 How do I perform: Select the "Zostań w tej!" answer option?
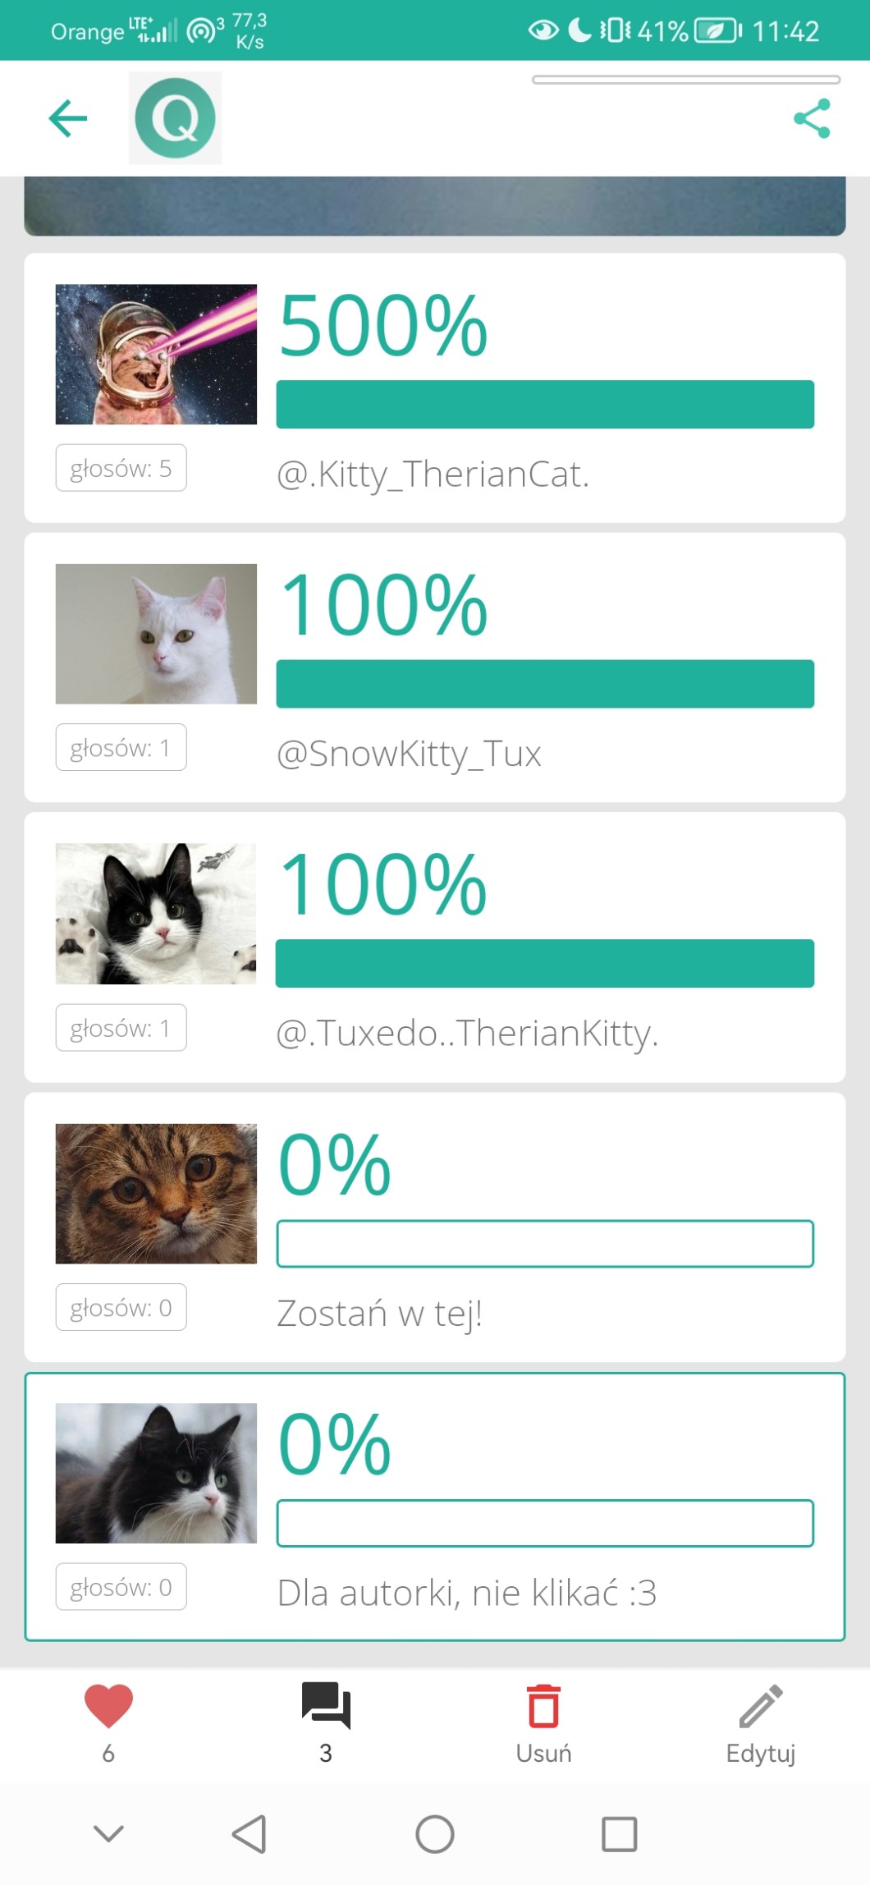point(379,1314)
